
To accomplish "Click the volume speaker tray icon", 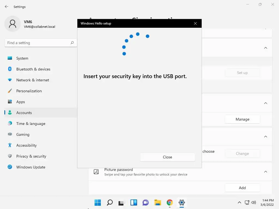I will [254, 202].
